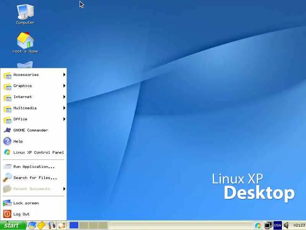306x230 pixels.
Task: Expand the Graphics submenu arrow
Action: click(x=64, y=85)
